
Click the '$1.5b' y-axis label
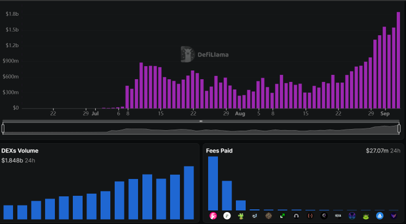[x=12, y=30]
